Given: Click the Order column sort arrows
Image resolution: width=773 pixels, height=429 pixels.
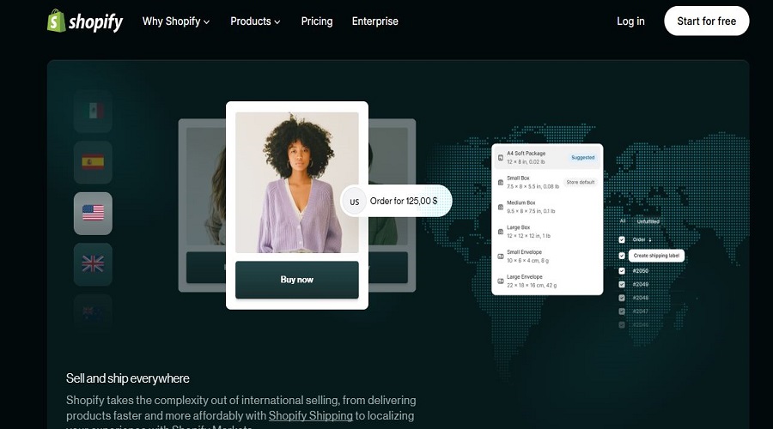Looking at the screenshot, I should click(650, 240).
